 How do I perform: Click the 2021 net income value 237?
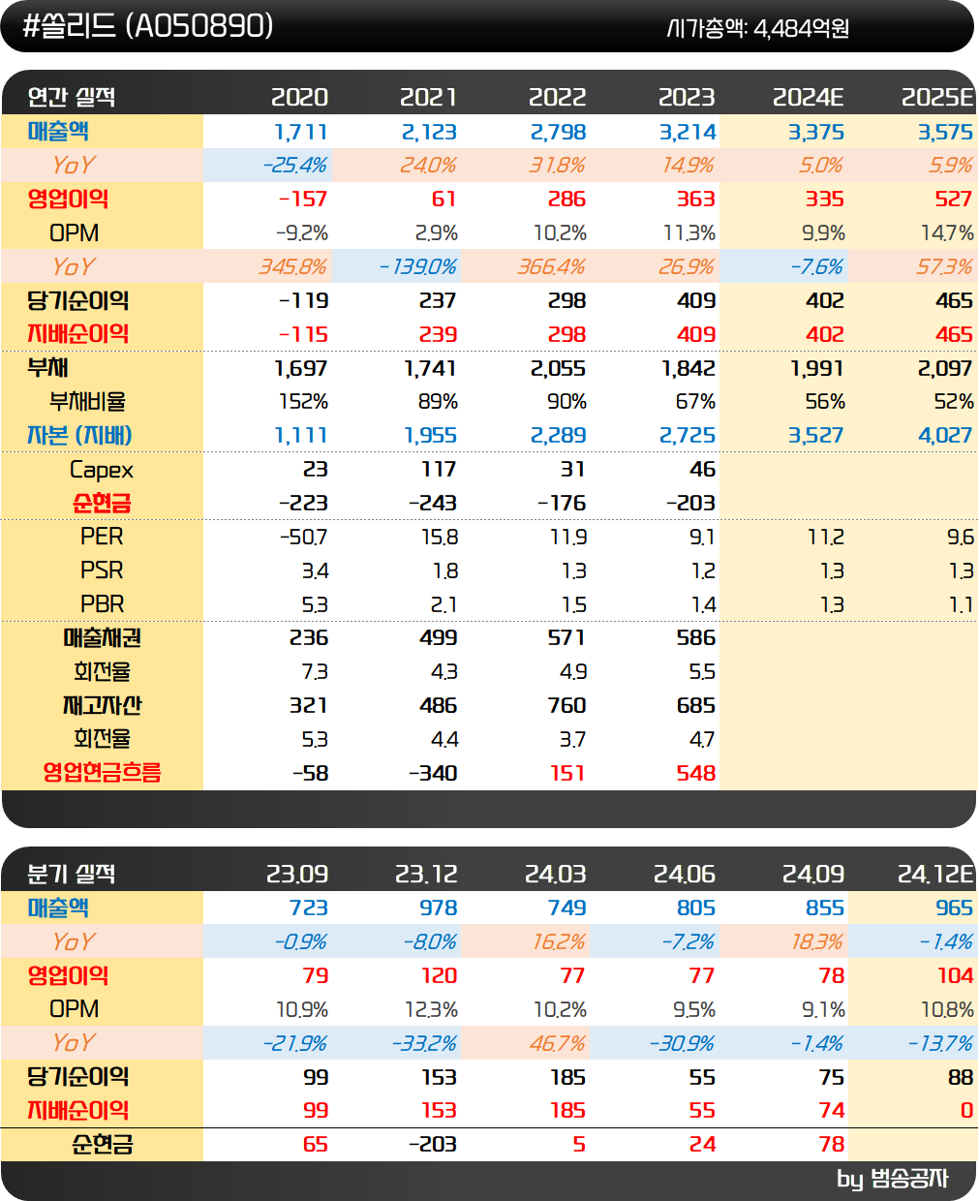[x=438, y=300]
